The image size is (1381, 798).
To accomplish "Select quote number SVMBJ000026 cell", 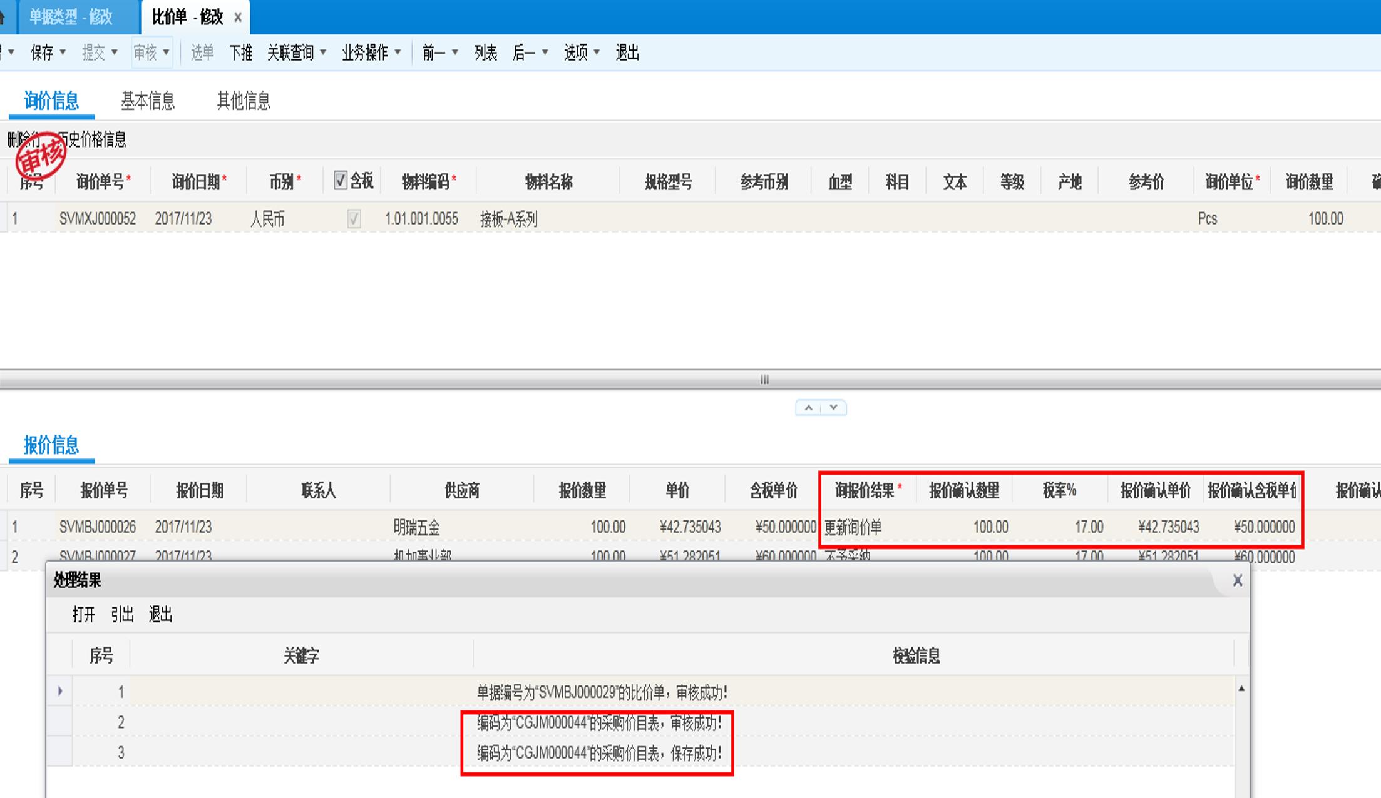I will click(x=98, y=527).
